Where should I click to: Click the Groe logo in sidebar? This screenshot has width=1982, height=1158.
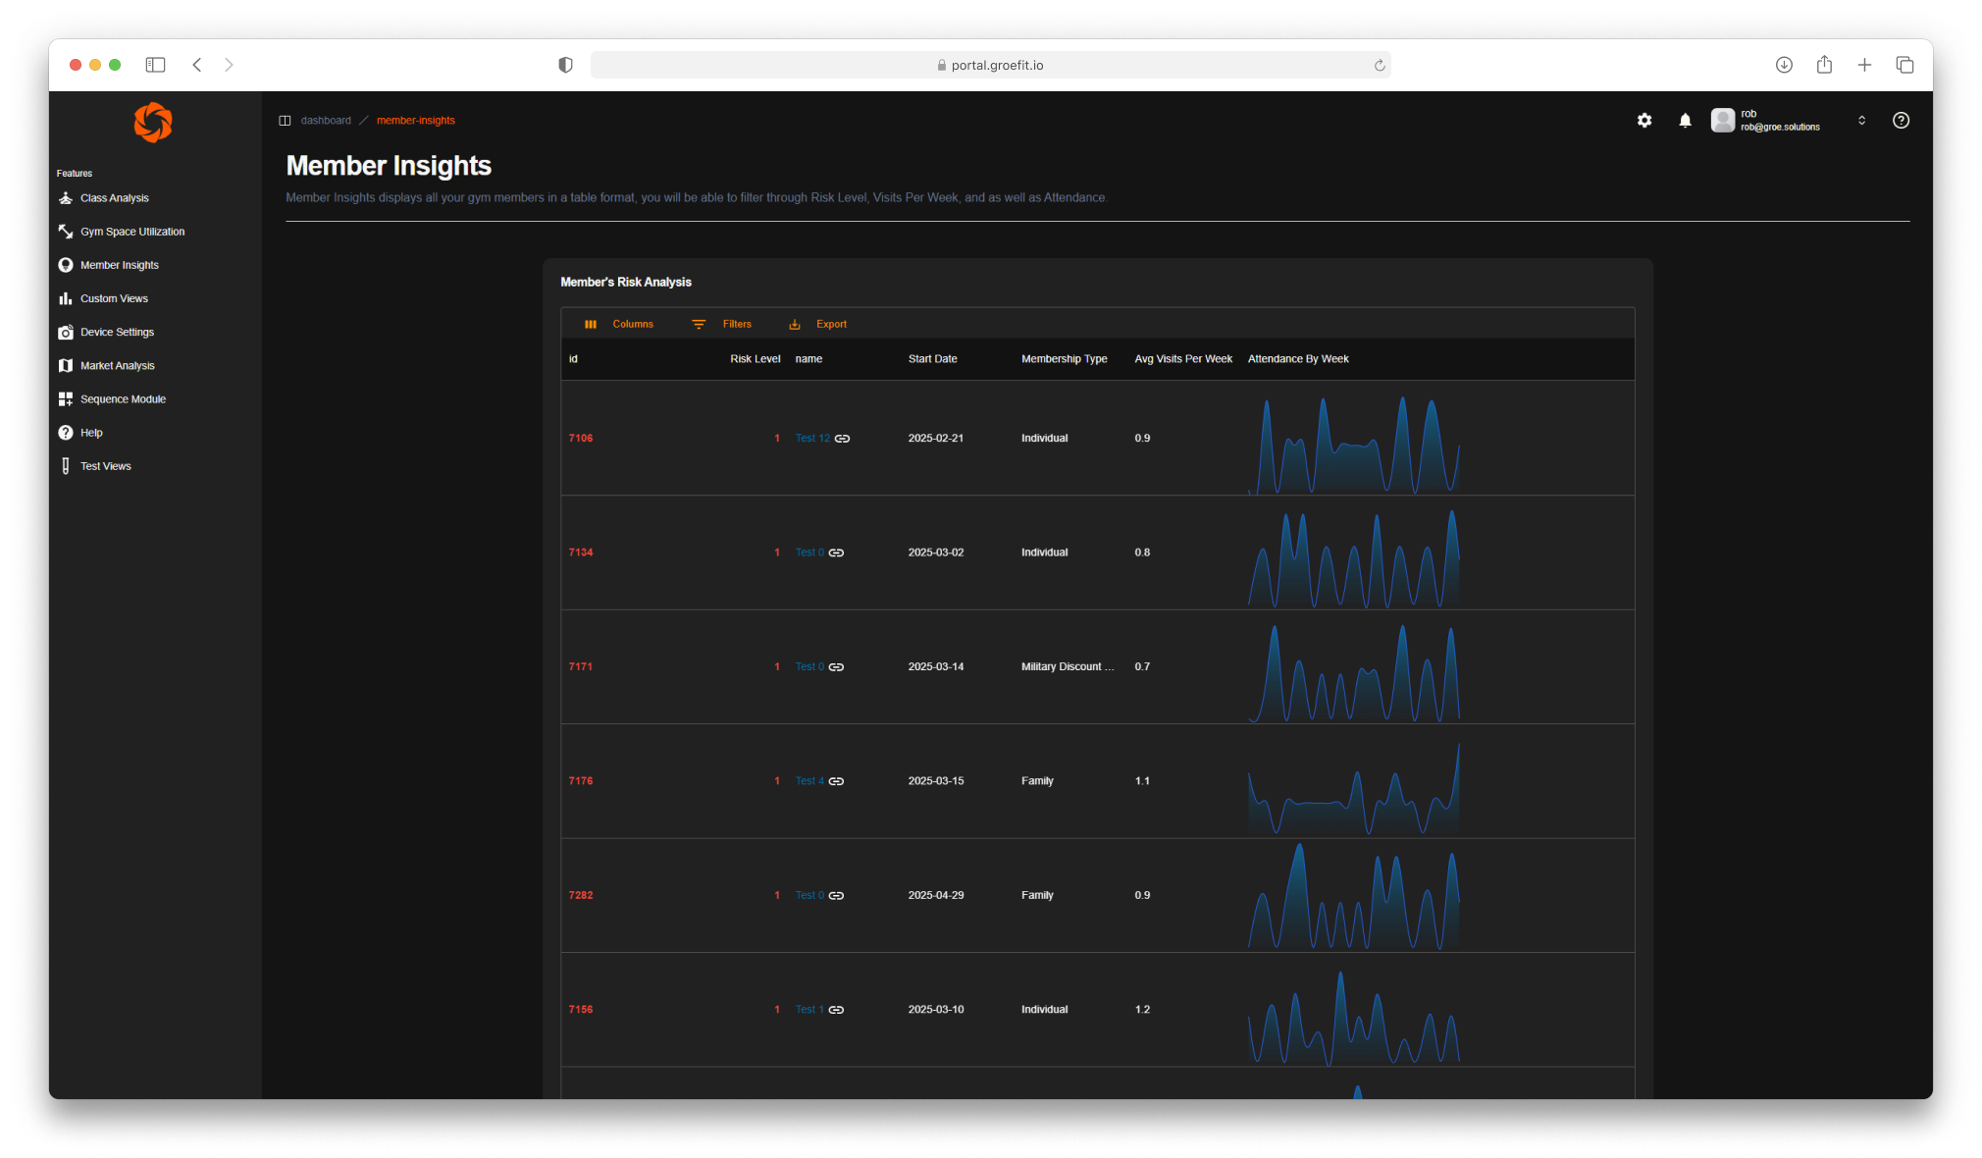pyautogui.click(x=153, y=123)
